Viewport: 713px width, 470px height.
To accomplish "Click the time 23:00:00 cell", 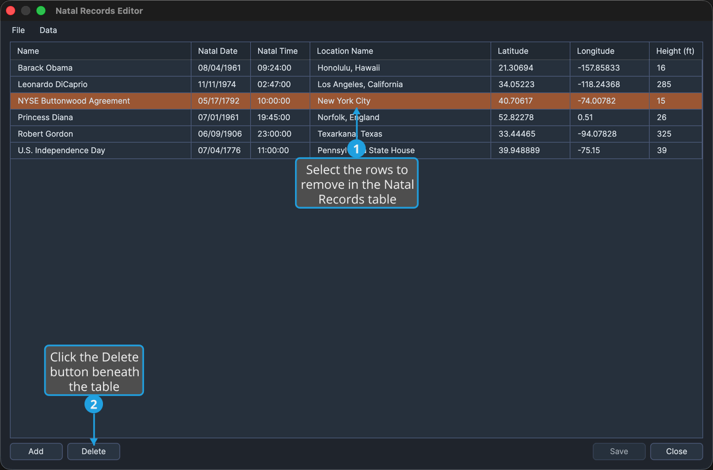I will [x=280, y=133].
